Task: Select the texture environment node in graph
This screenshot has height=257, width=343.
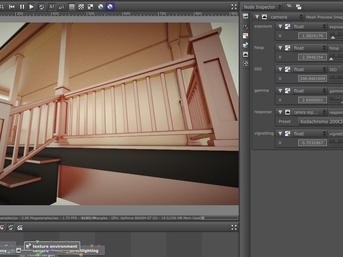Action: point(52,246)
